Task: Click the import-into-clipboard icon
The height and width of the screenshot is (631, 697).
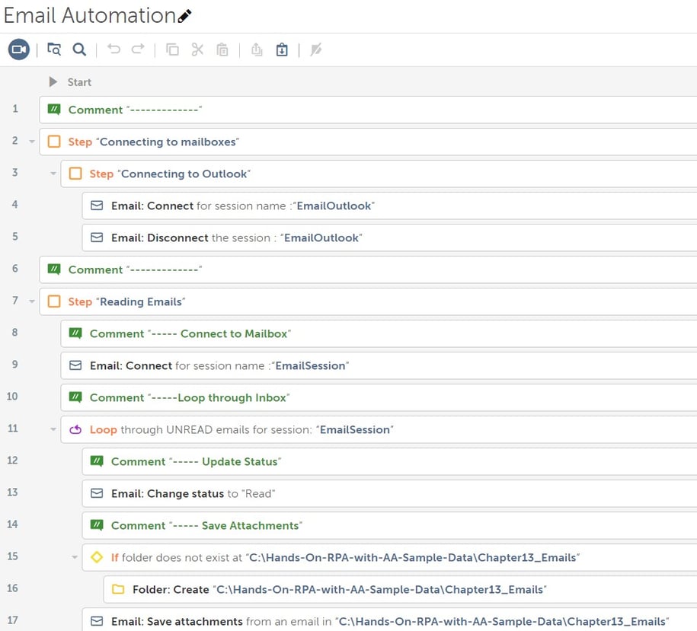Action: tap(282, 49)
